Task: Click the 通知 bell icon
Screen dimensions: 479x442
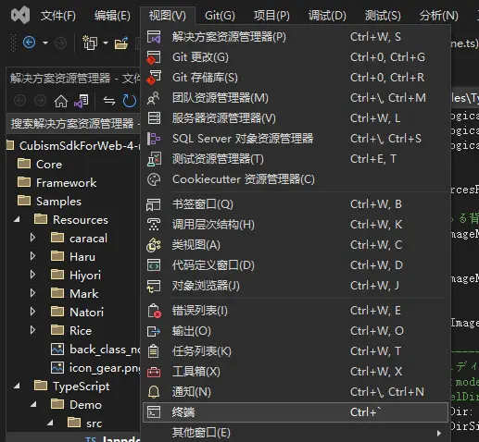Action: 154,392
